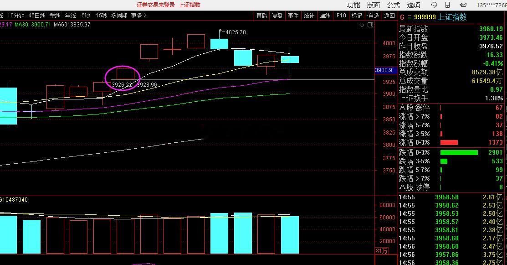Click the 最新指数 value 3960.19

click(x=491, y=29)
